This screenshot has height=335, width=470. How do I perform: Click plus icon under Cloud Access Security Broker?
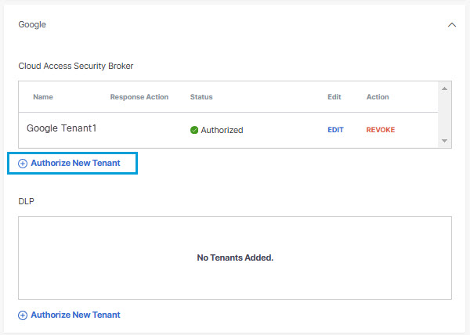(x=23, y=164)
